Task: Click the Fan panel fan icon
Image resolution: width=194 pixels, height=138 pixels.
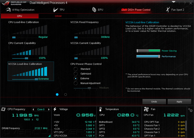Action: pyautogui.click(x=146, y=109)
